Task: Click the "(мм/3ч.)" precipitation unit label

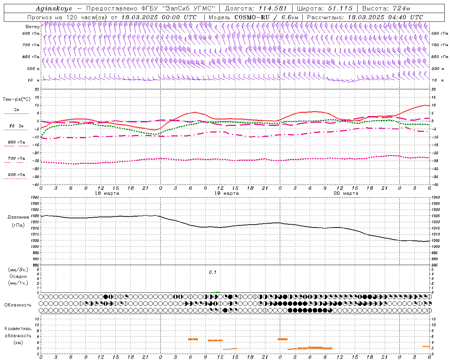Action: [18, 270]
